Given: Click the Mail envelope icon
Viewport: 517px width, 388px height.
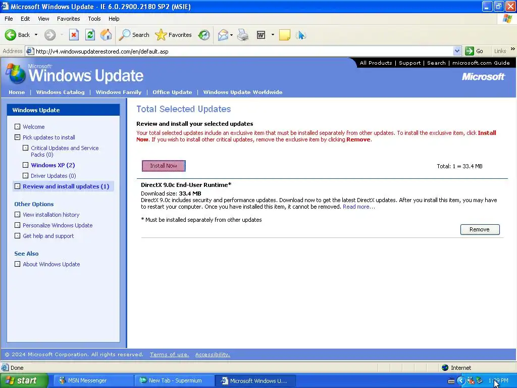Looking at the screenshot, I should tap(223, 35).
